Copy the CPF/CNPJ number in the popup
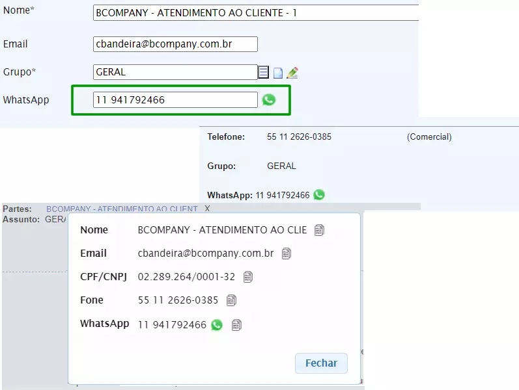 point(248,277)
